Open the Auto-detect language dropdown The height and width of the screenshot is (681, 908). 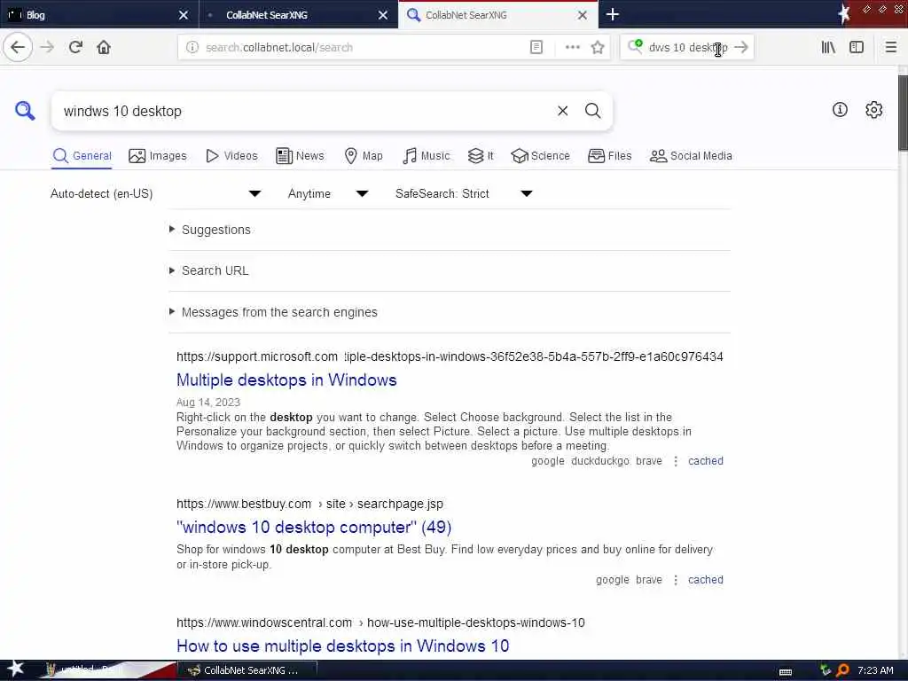pyautogui.click(x=156, y=193)
